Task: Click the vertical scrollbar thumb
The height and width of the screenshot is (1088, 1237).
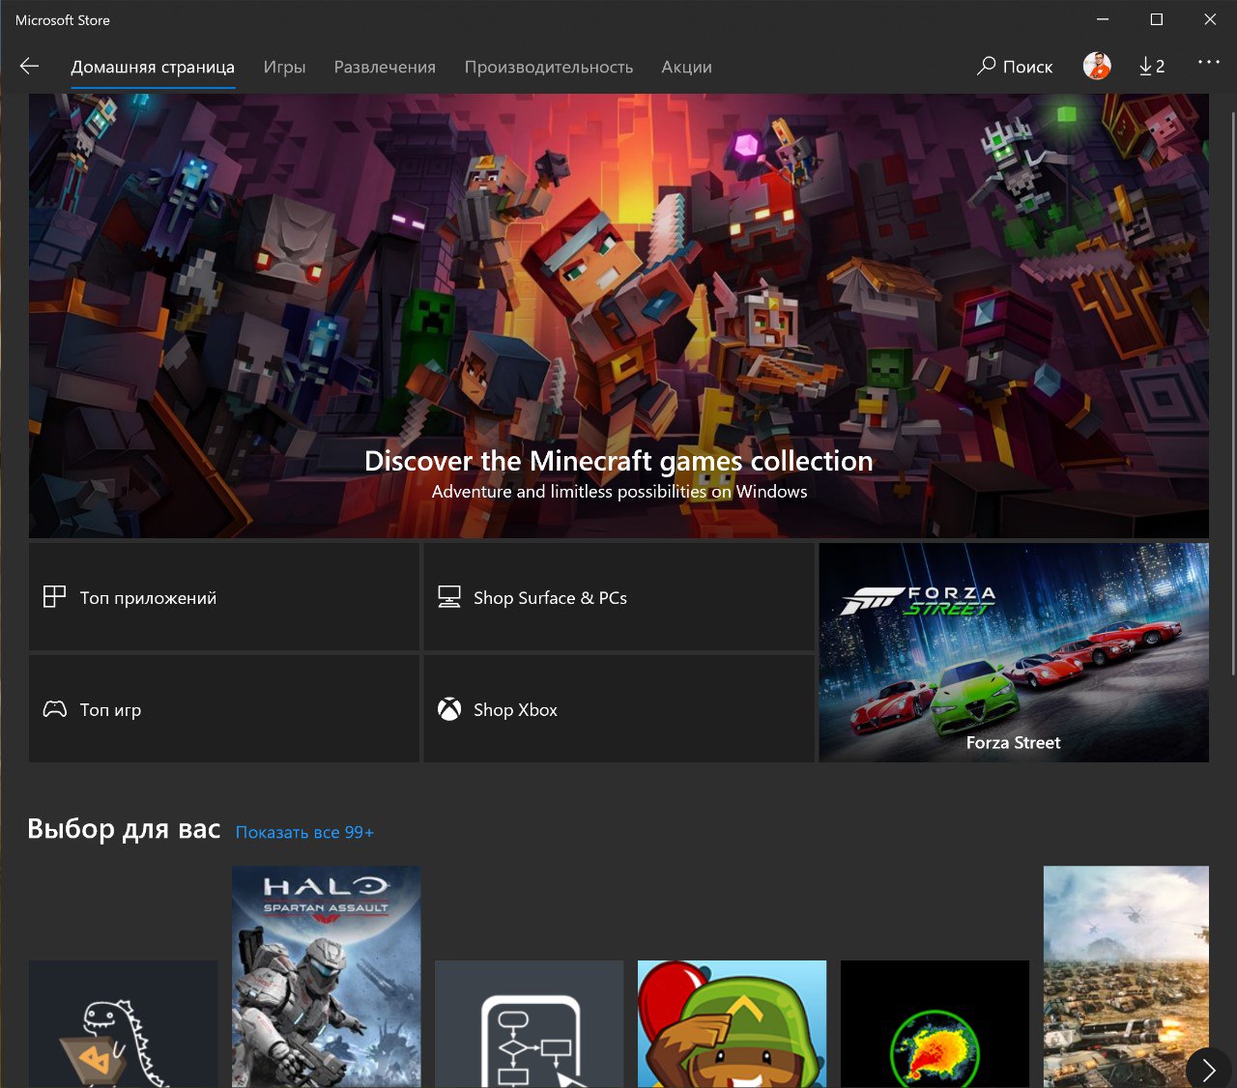Action: (1232, 394)
